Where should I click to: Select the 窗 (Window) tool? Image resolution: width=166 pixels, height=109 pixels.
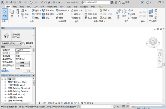(24, 10)
